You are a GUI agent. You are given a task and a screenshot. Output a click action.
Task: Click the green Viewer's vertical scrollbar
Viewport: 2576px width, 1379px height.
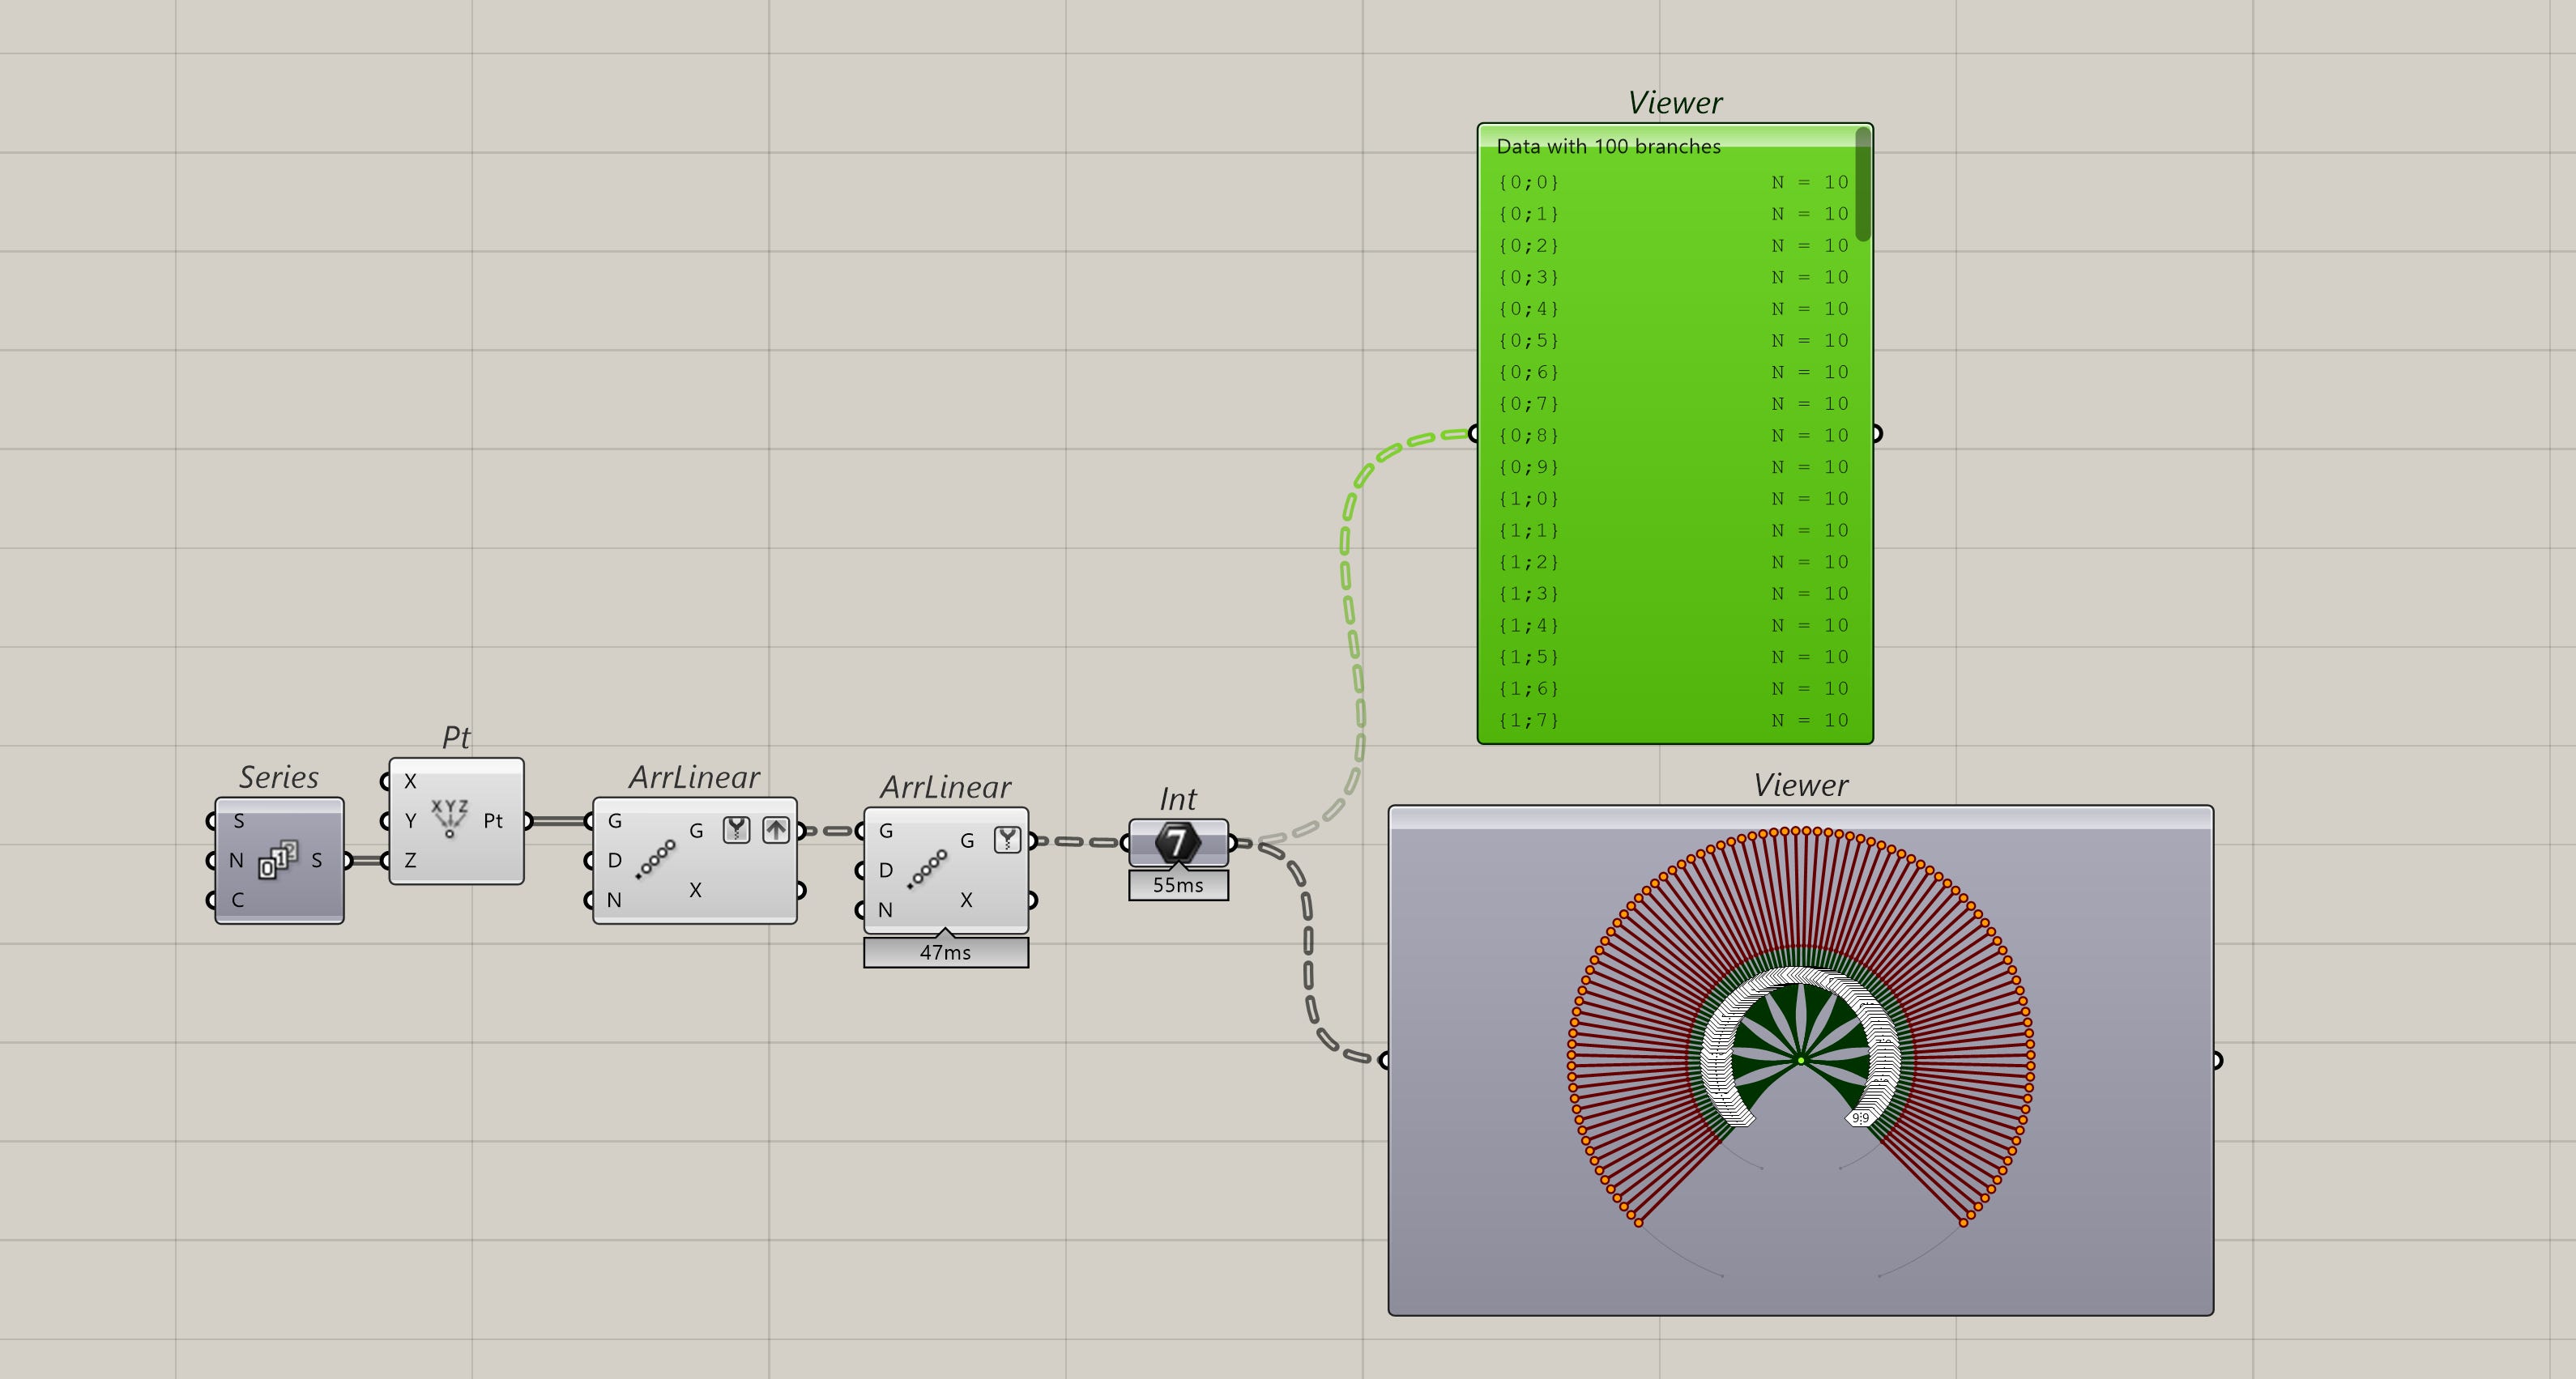pyautogui.click(x=1862, y=185)
